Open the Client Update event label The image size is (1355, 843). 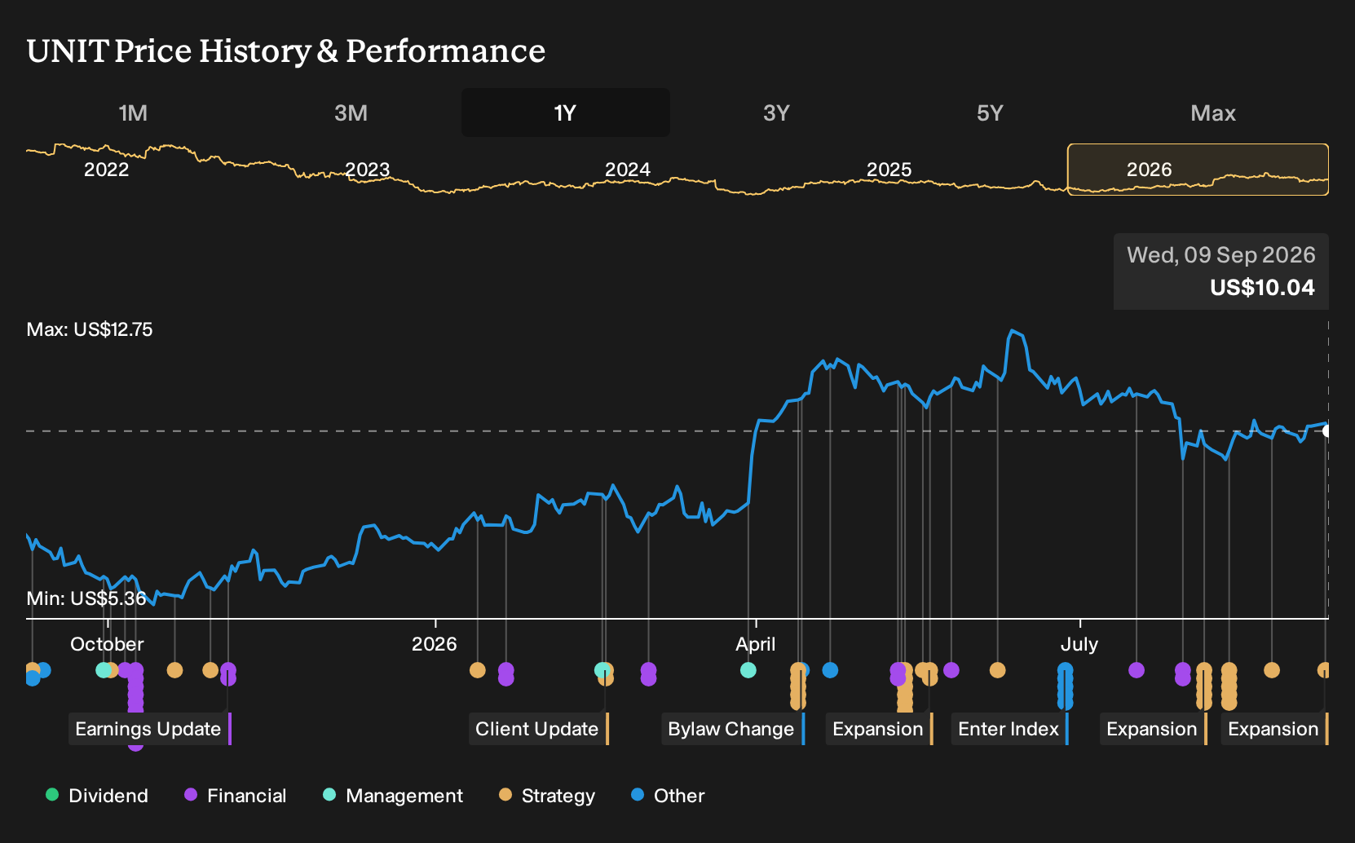pyautogui.click(x=539, y=729)
